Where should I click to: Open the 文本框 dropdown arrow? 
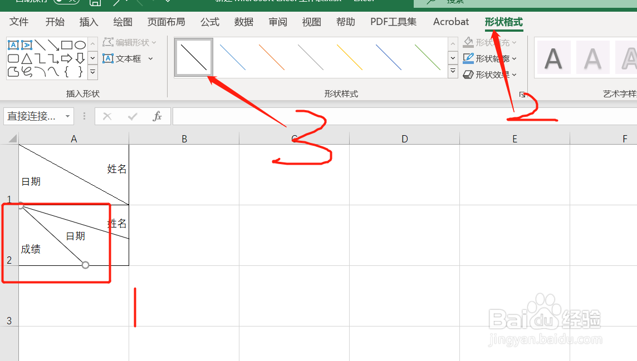click(x=151, y=58)
